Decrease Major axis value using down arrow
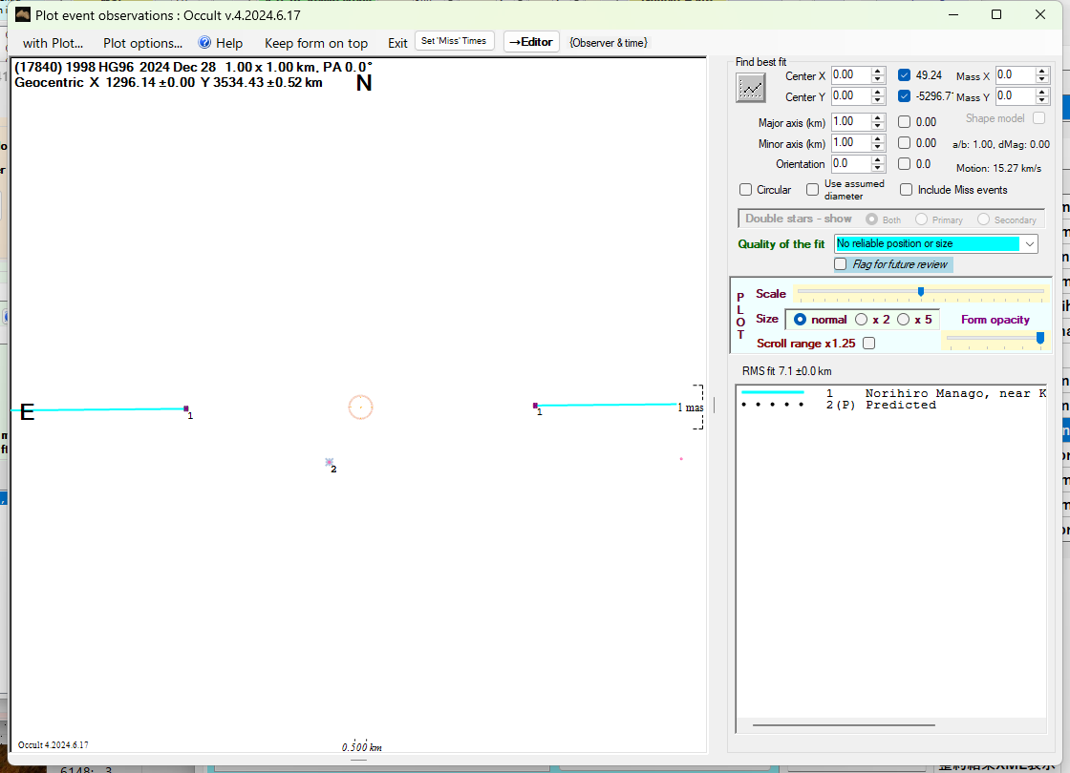 tap(878, 126)
